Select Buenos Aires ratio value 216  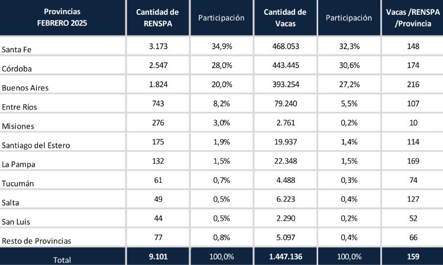[x=413, y=85]
